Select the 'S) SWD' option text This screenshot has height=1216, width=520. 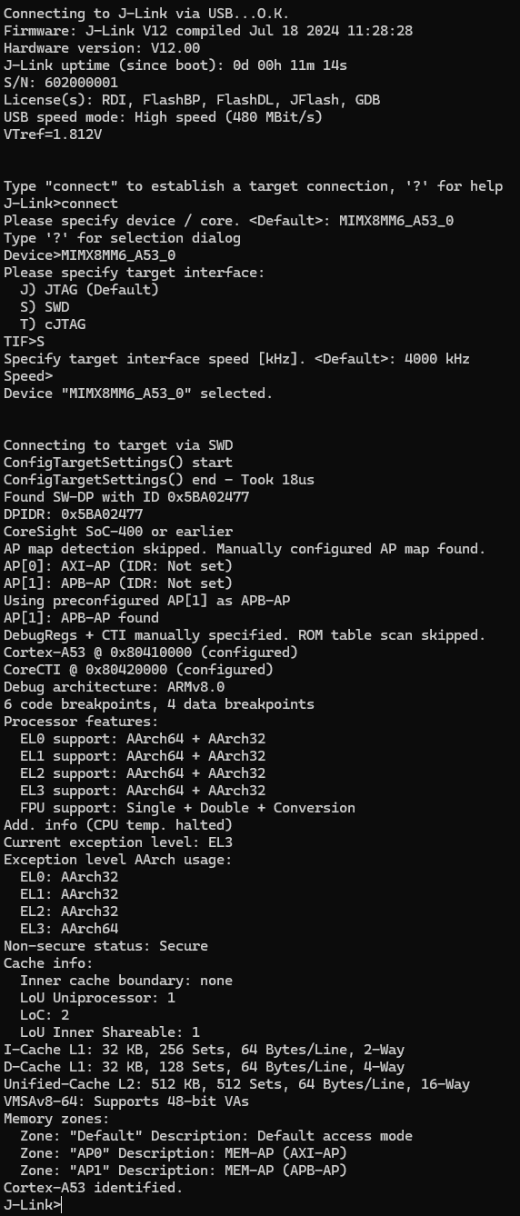(x=45, y=307)
